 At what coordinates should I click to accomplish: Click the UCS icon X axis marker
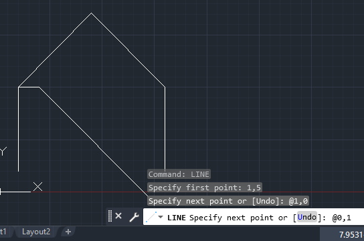[x=37, y=187]
